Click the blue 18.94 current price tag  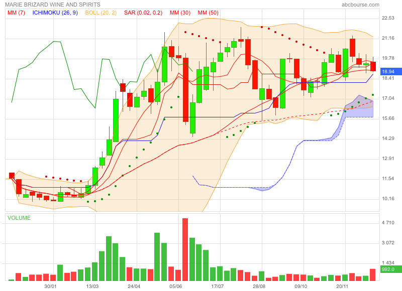click(x=391, y=71)
